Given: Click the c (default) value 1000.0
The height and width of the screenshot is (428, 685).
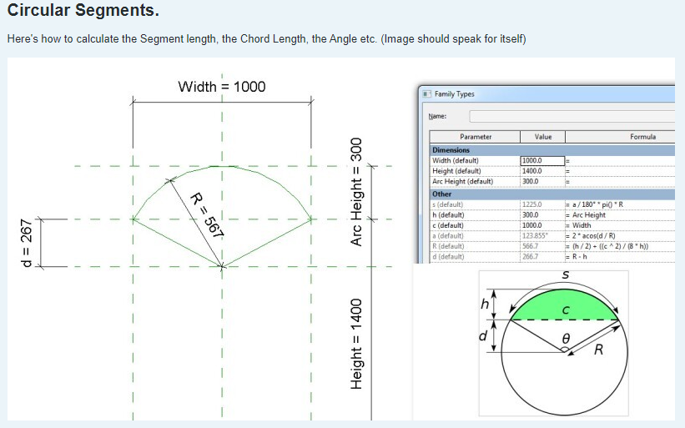Looking at the screenshot, I should click(x=531, y=225).
